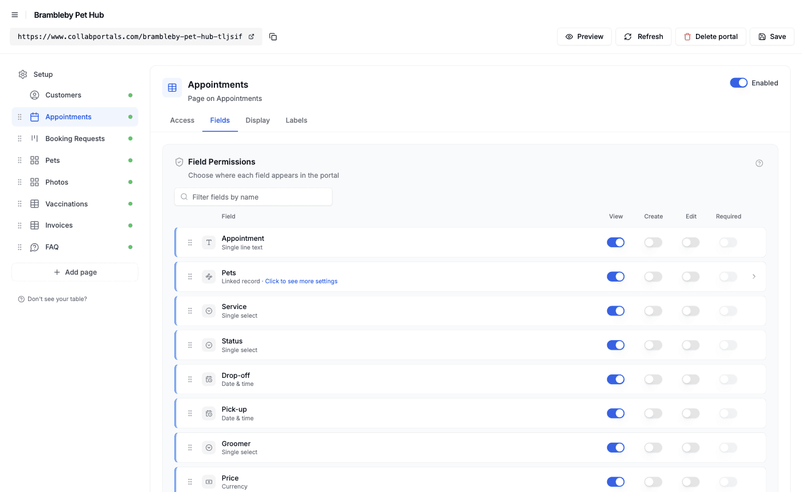
Task: Focus the Filter fields by name input
Action: pyautogui.click(x=253, y=197)
